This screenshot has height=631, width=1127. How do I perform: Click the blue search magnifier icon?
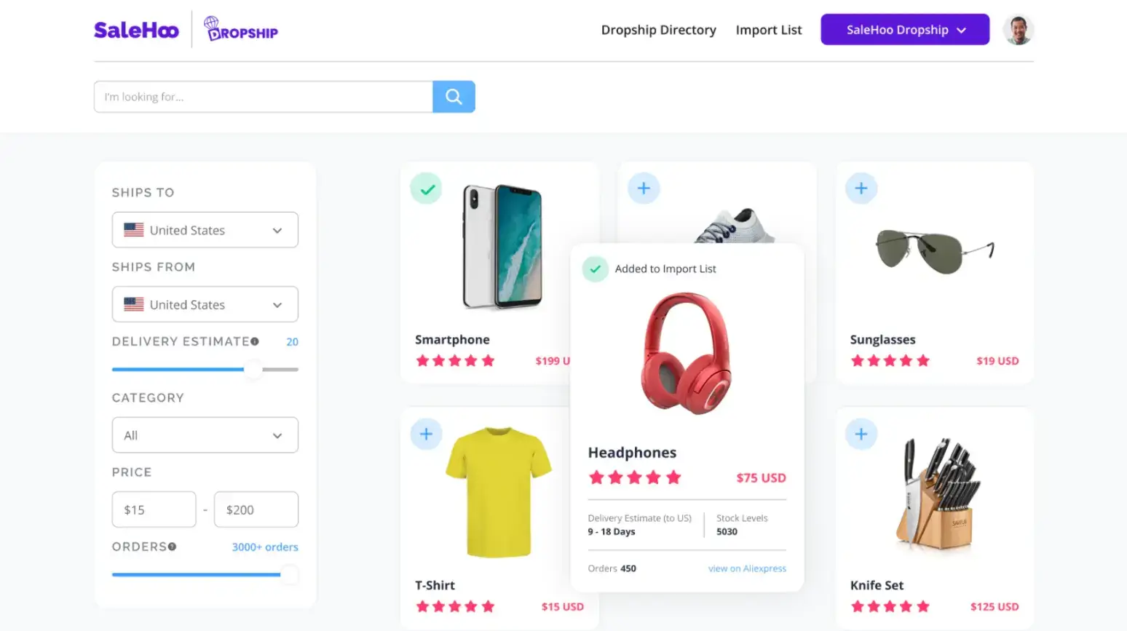[454, 97]
